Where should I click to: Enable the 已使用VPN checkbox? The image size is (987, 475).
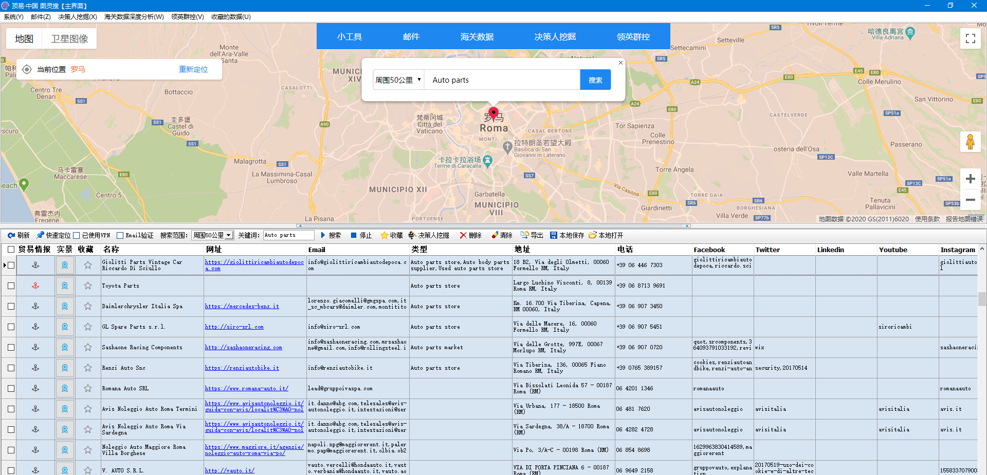[76, 235]
